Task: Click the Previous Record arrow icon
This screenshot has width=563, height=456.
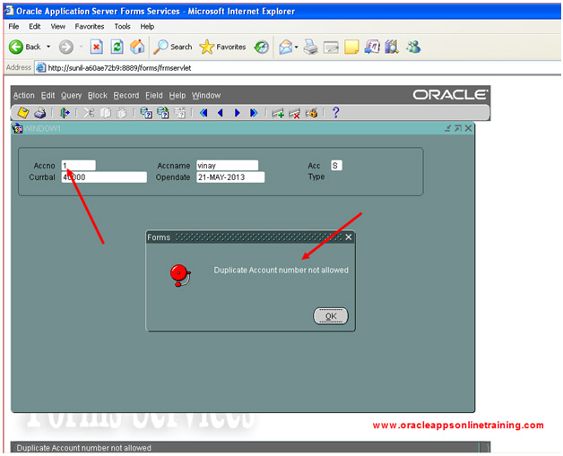Action: [x=221, y=113]
